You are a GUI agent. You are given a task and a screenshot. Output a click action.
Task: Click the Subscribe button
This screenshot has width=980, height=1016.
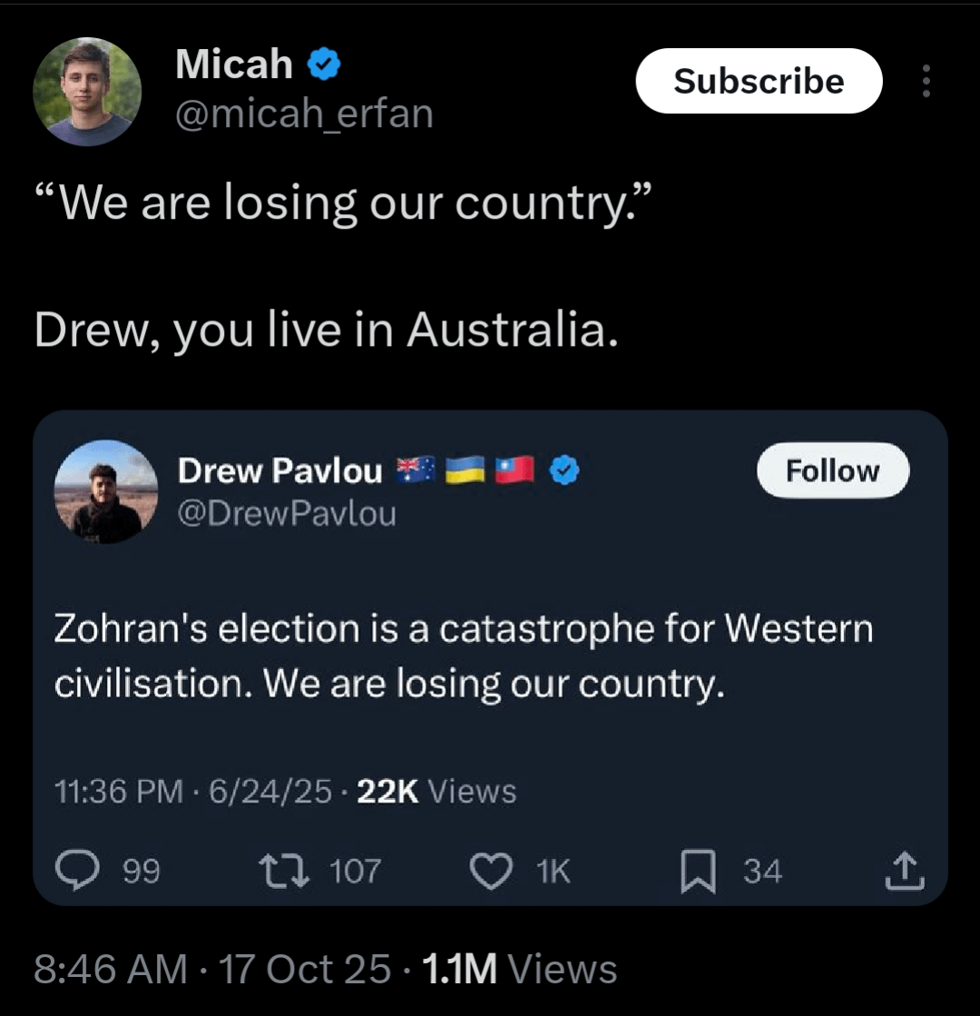tap(759, 82)
